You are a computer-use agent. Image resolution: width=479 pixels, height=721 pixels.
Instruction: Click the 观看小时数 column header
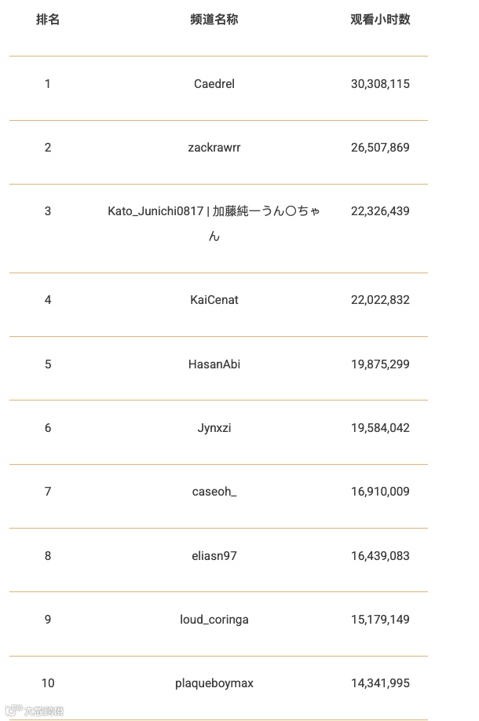pos(380,20)
